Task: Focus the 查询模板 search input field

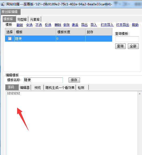Action: pos(127,39)
